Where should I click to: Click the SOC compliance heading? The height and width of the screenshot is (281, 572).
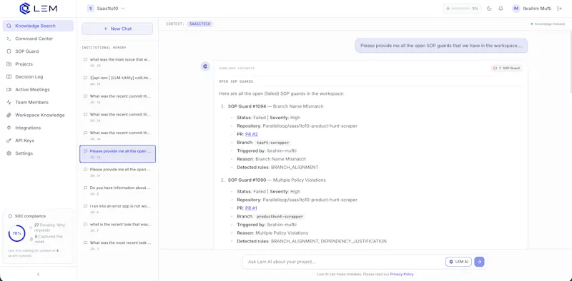coord(30,216)
